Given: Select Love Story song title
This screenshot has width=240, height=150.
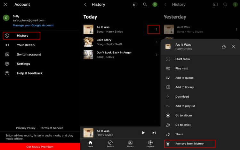Looking at the screenshot, I should [104, 40].
